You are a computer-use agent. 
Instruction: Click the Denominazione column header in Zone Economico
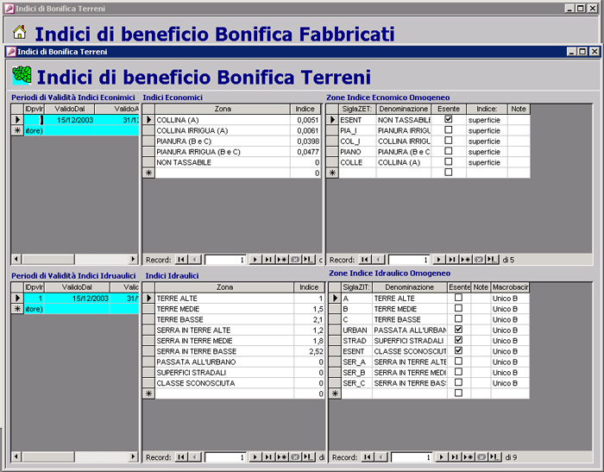(403, 109)
